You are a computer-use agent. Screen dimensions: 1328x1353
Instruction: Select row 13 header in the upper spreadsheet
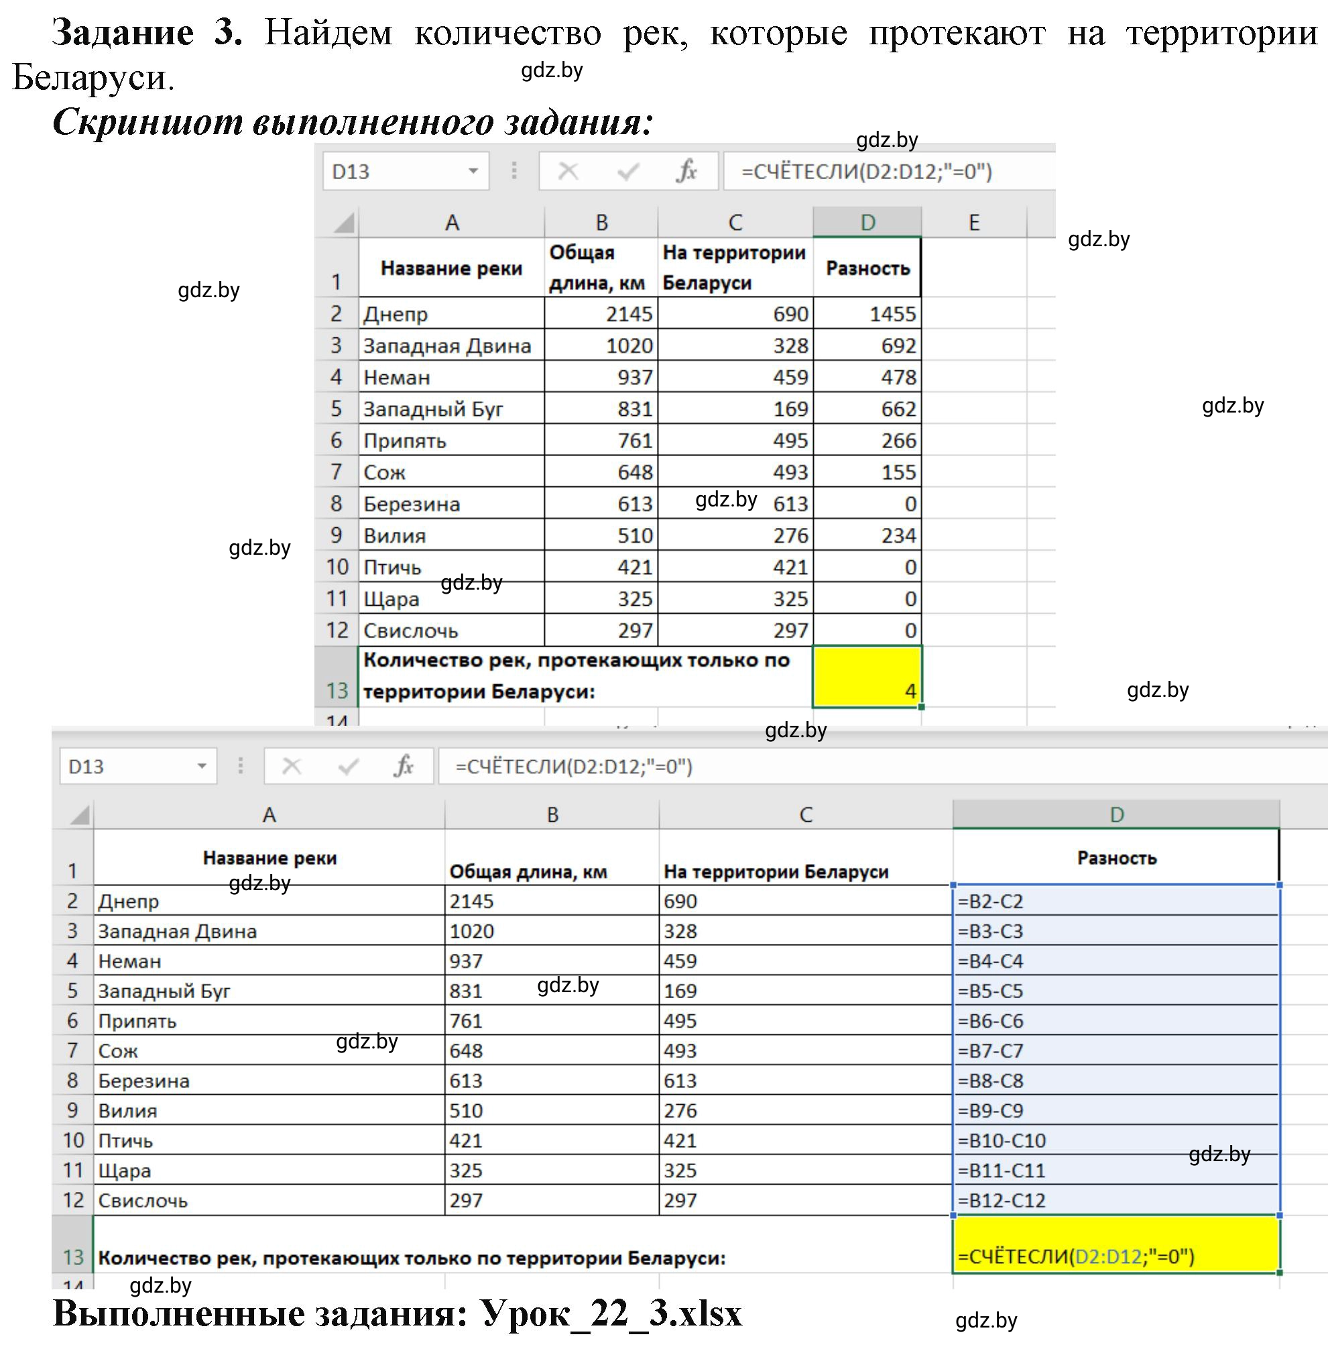pos(336,677)
